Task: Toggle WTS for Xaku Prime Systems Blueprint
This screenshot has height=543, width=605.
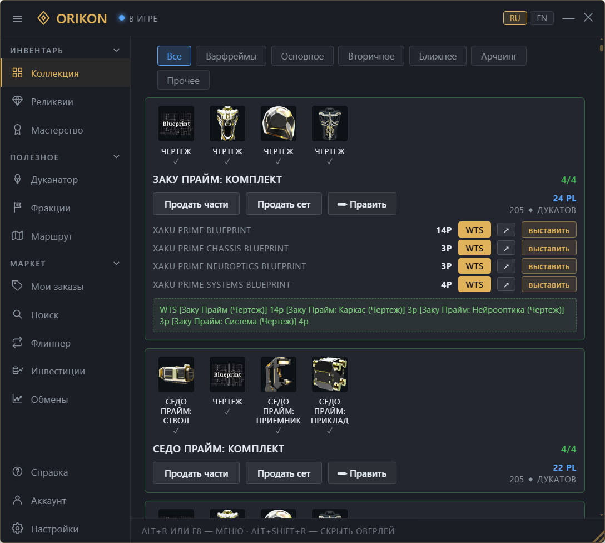Action: pyautogui.click(x=474, y=284)
